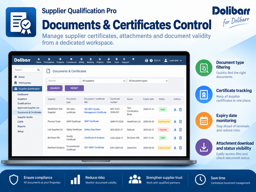Open the Safety Data Sheet link
Viewport: 256px width, 192px height.
tap(93, 130)
